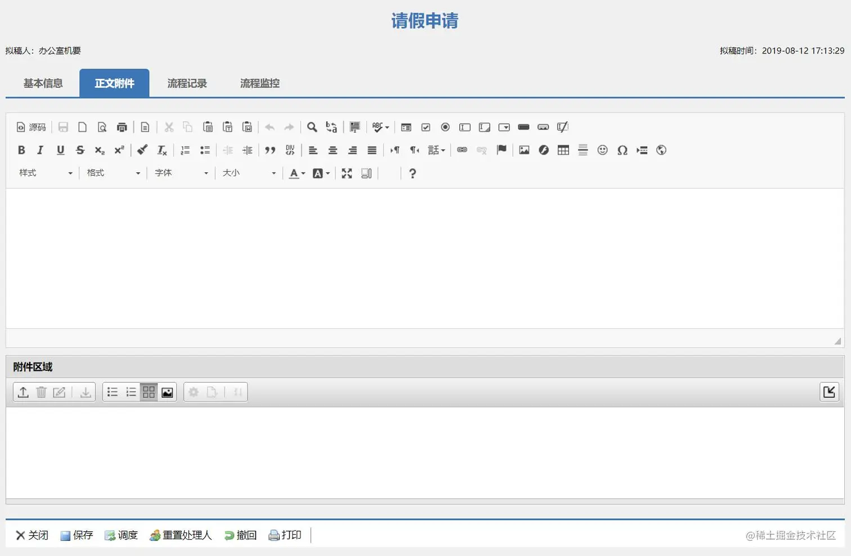Set text direction right-to-left

415,150
